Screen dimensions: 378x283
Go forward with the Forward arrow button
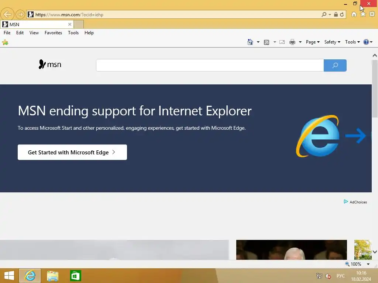20,14
